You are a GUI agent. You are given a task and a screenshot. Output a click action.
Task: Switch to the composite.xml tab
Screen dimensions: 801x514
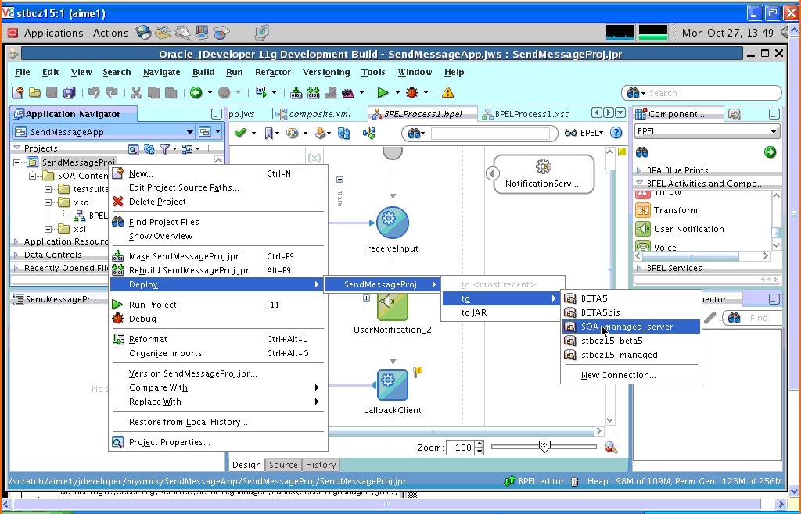319,114
